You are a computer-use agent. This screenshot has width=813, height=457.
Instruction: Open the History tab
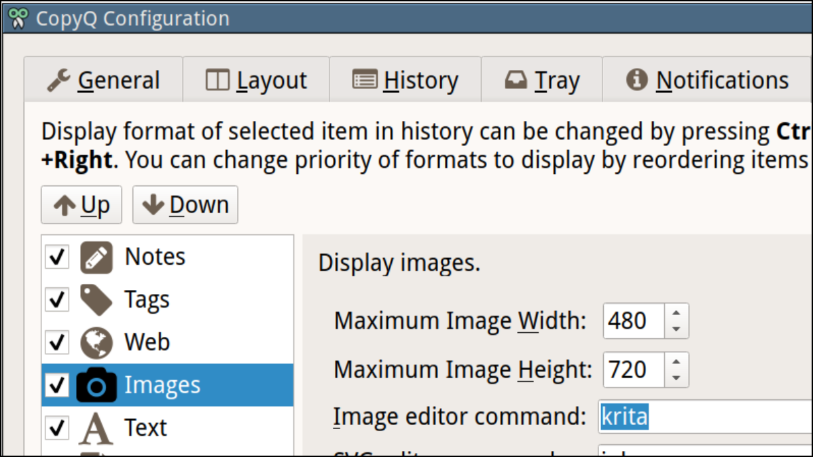[x=405, y=80]
